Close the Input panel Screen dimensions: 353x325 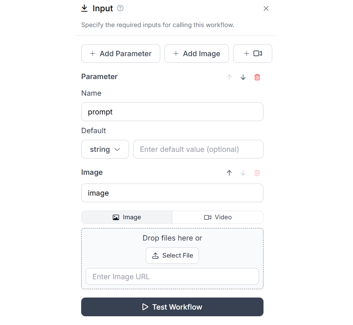(x=266, y=8)
